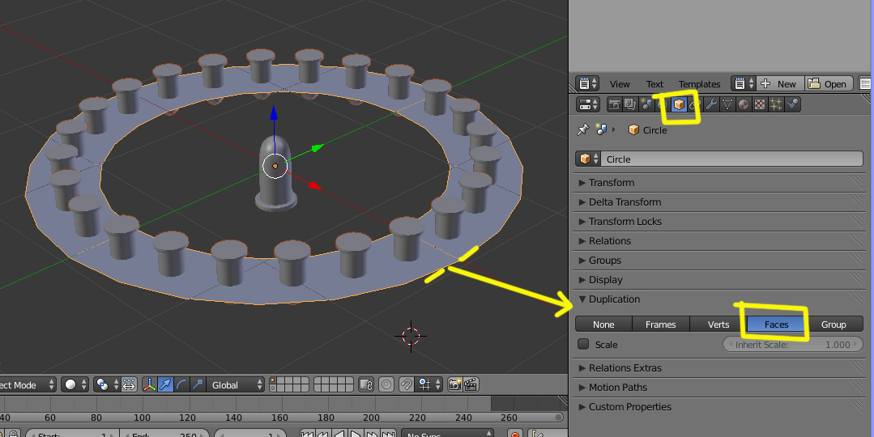Open the Render properties camera tab
Viewport: 874px width, 437px height.
614,104
